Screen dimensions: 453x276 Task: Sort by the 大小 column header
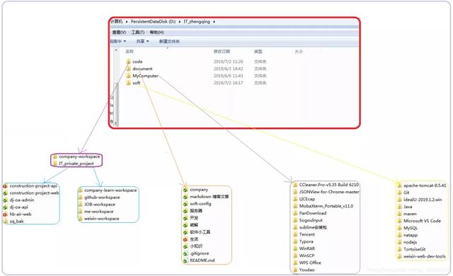pos(299,52)
